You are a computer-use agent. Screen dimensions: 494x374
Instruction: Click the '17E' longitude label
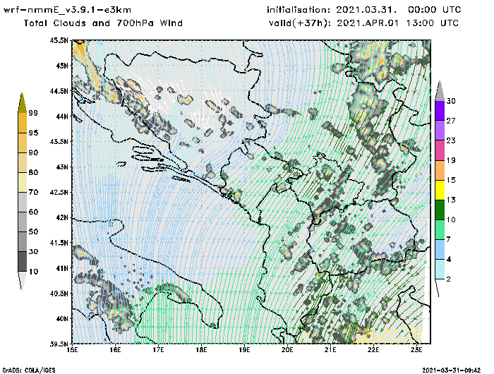[x=159, y=350]
